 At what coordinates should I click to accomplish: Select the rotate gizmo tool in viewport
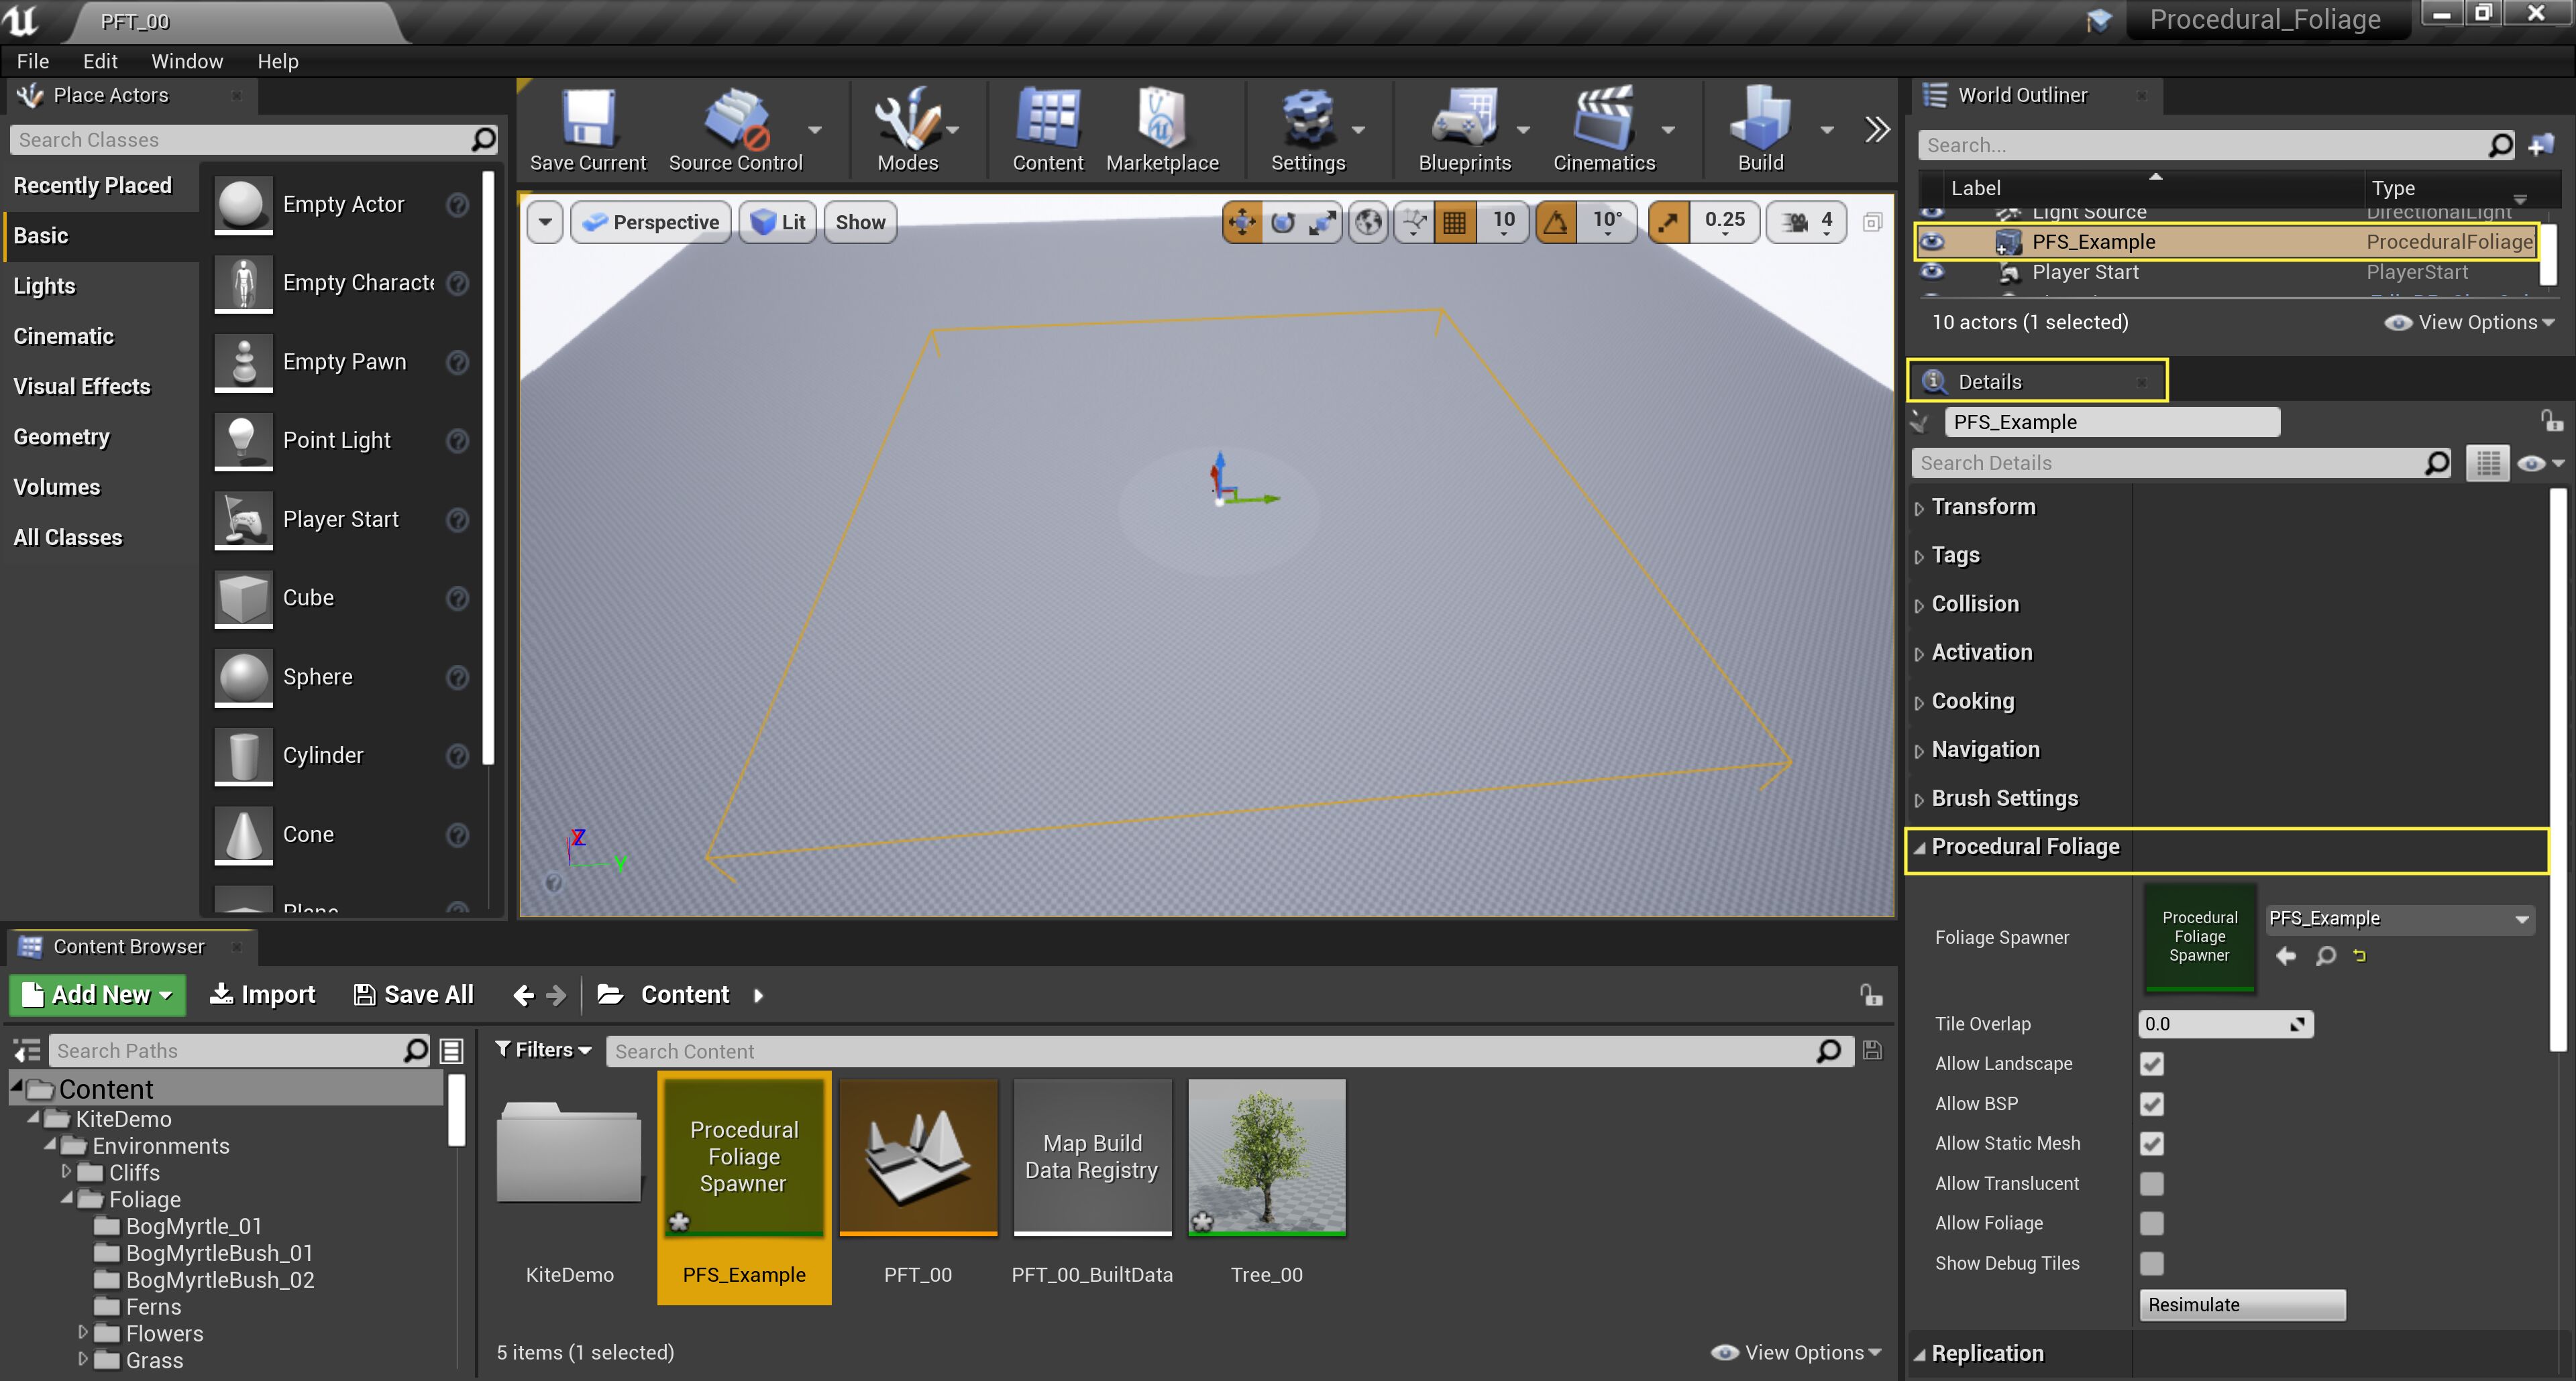pyautogui.click(x=1282, y=222)
